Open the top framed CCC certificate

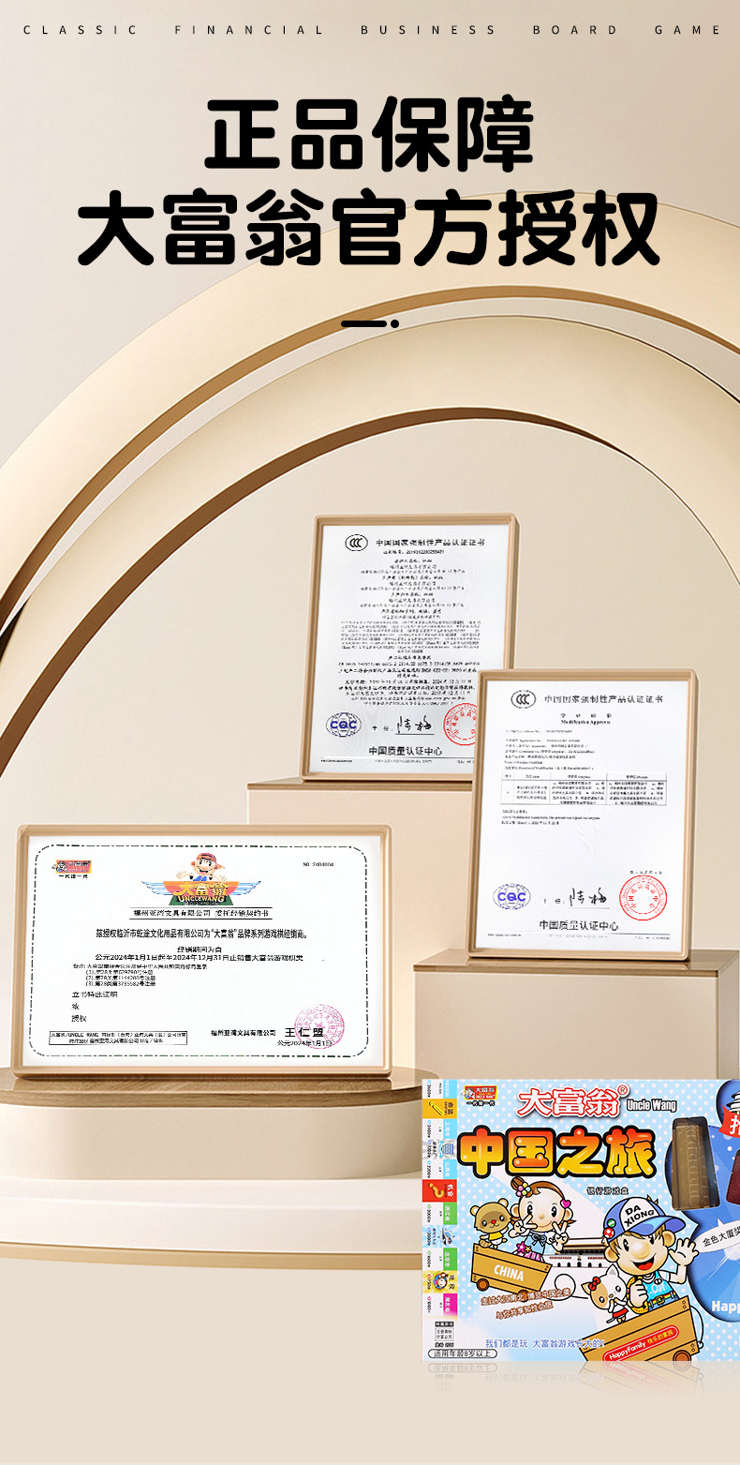[409, 647]
